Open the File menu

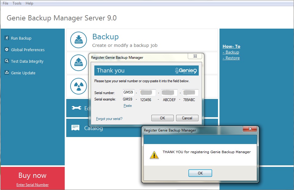5,3
